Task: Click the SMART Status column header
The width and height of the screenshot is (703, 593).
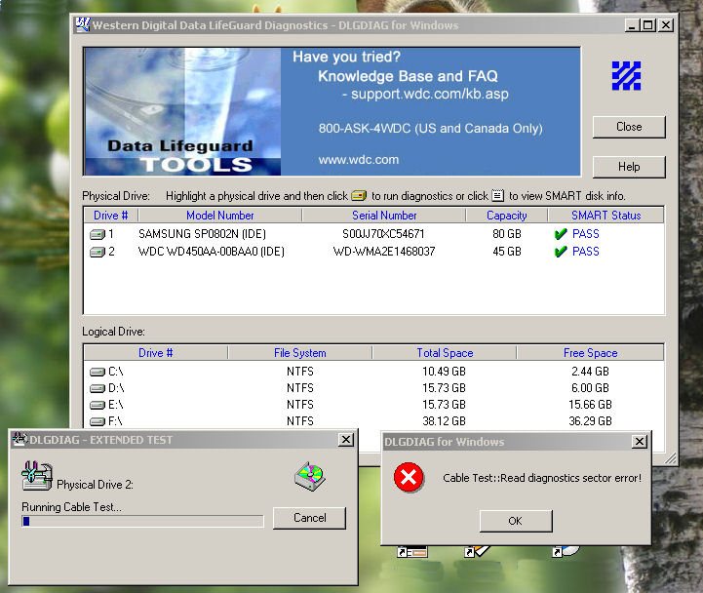Action: point(605,216)
